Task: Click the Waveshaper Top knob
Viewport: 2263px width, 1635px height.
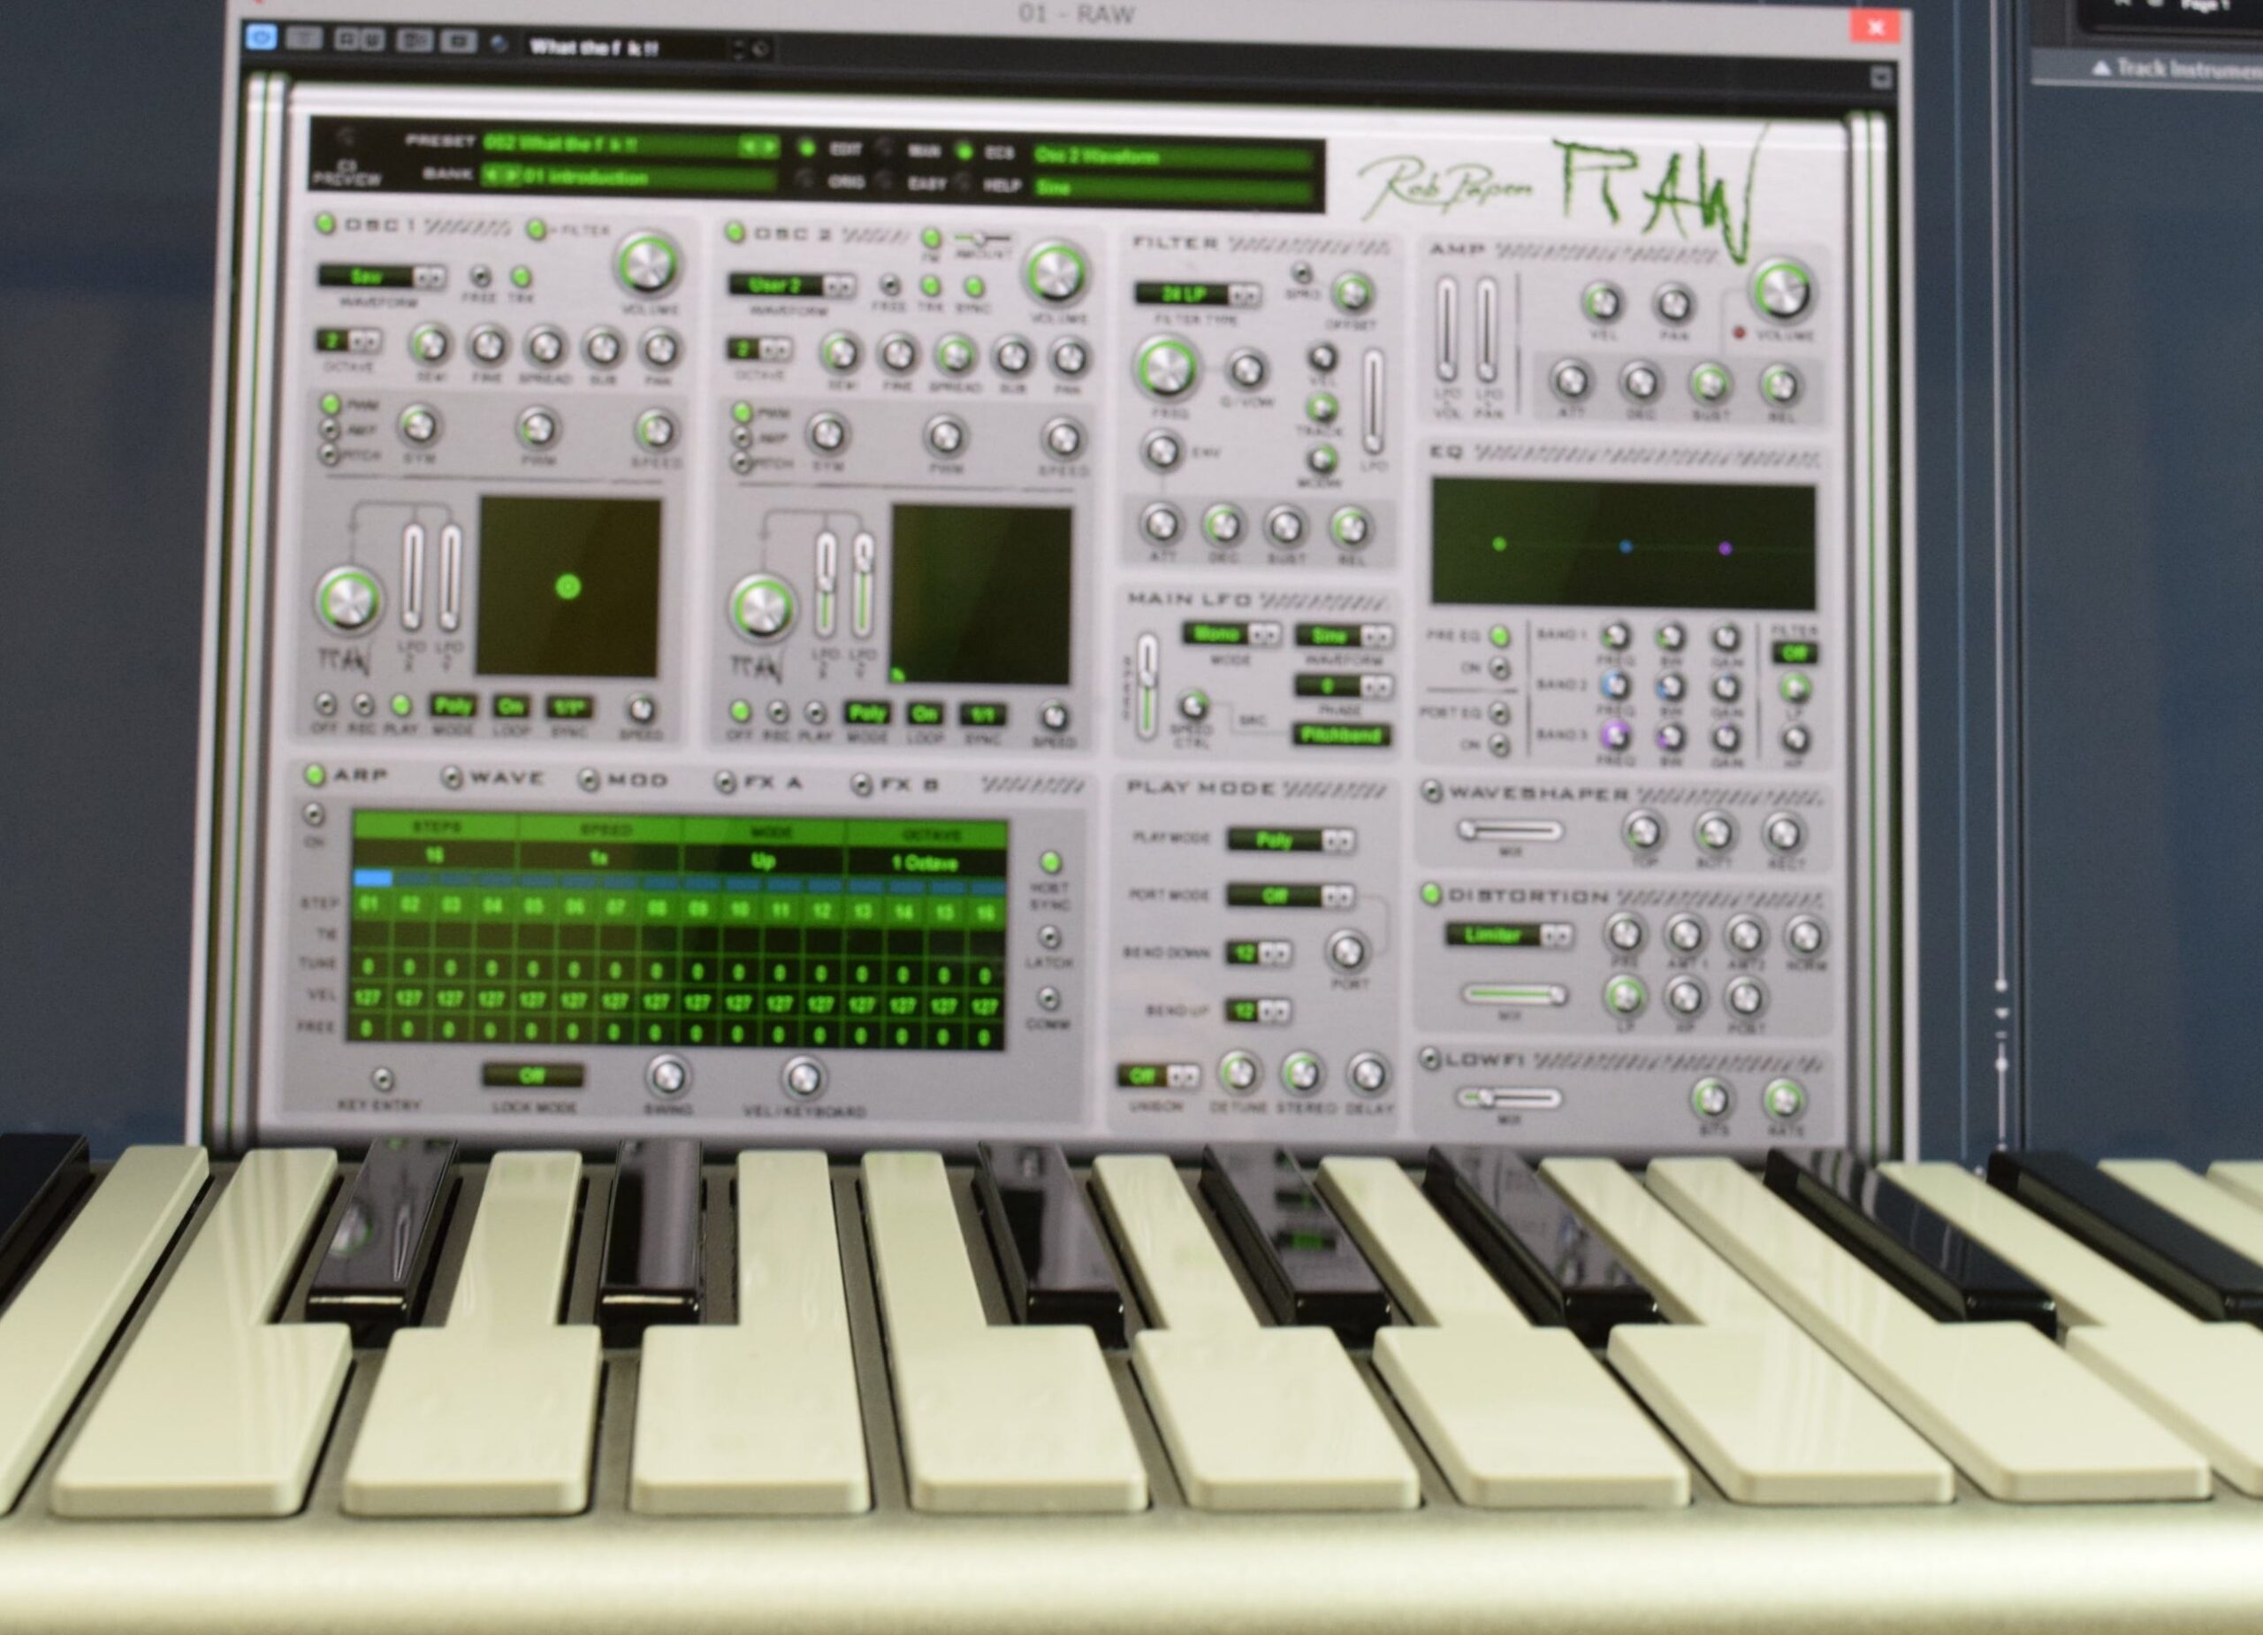Action: 1643,830
